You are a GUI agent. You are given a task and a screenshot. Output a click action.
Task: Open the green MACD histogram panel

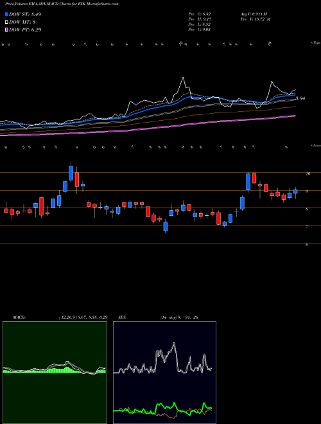pyautogui.click(x=55, y=373)
